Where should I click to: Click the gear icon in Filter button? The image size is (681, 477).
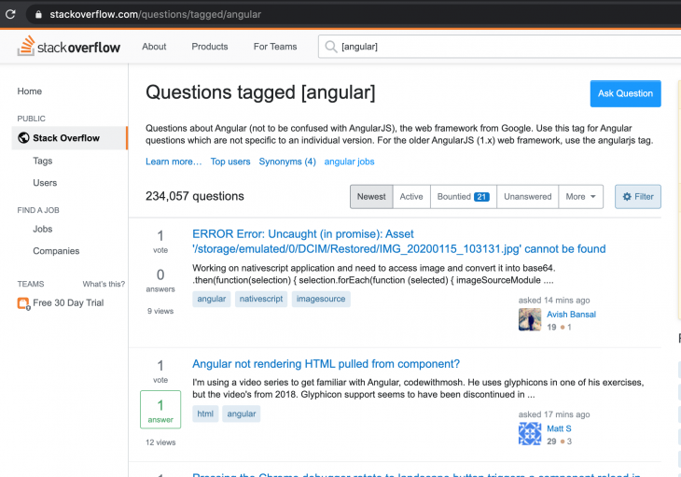coord(627,197)
